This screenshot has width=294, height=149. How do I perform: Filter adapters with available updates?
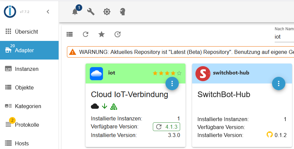tap(118, 34)
